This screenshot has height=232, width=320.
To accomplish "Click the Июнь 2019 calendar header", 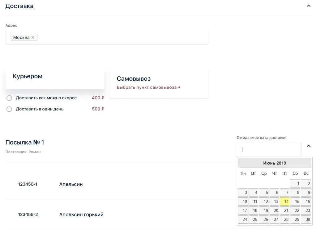I will (275, 163).
